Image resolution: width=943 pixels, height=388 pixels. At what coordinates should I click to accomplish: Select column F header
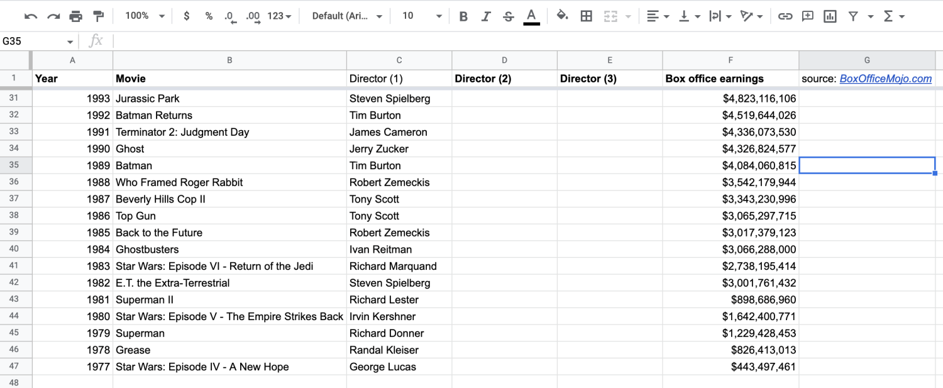pos(731,60)
